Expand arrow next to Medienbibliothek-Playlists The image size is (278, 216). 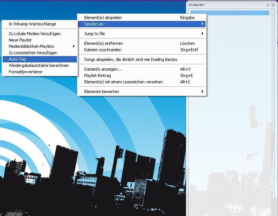74,46
